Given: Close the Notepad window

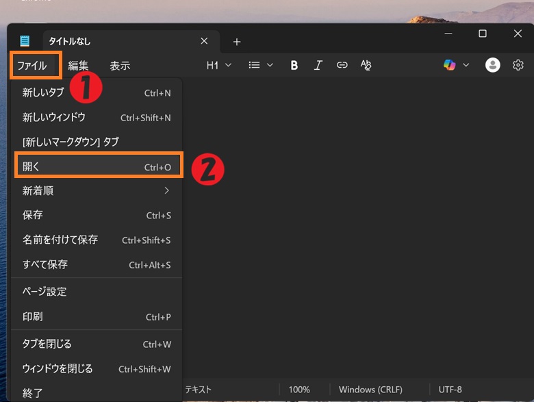Looking at the screenshot, I should tap(518, 34).
